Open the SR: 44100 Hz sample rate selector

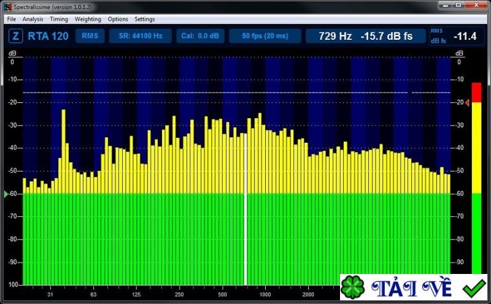(141, 36)
